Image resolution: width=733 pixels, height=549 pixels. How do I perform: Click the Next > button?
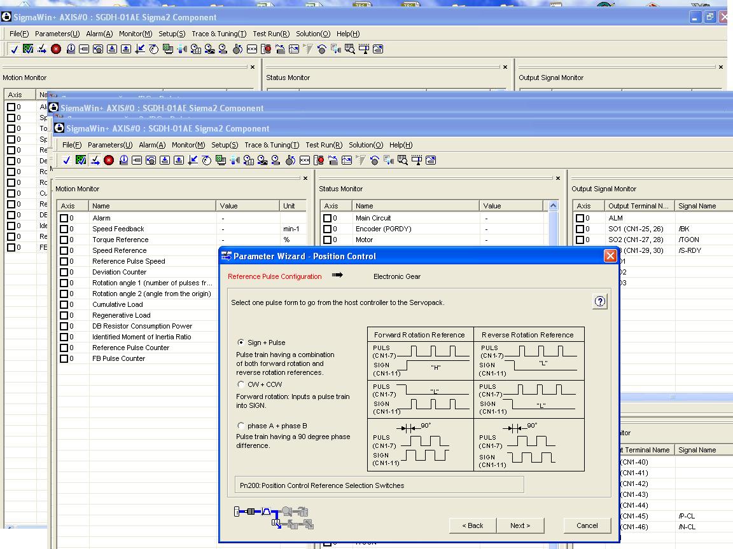520,525
